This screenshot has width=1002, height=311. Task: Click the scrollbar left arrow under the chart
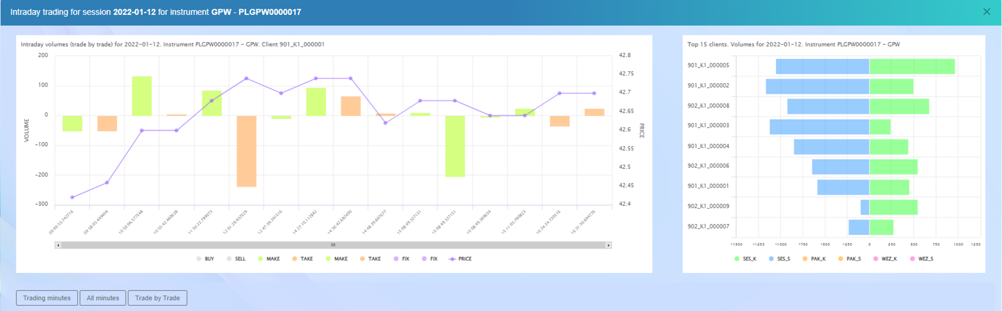pyautogui.click(x=58, y=245)
